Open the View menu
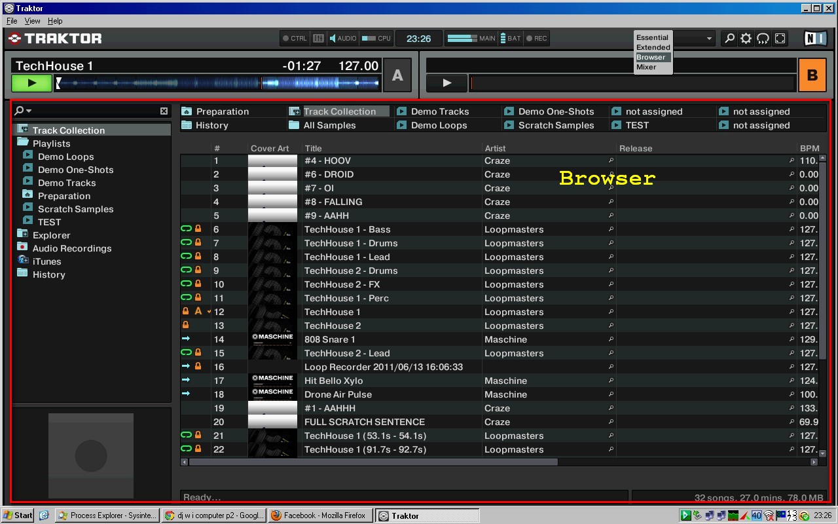 32,21
